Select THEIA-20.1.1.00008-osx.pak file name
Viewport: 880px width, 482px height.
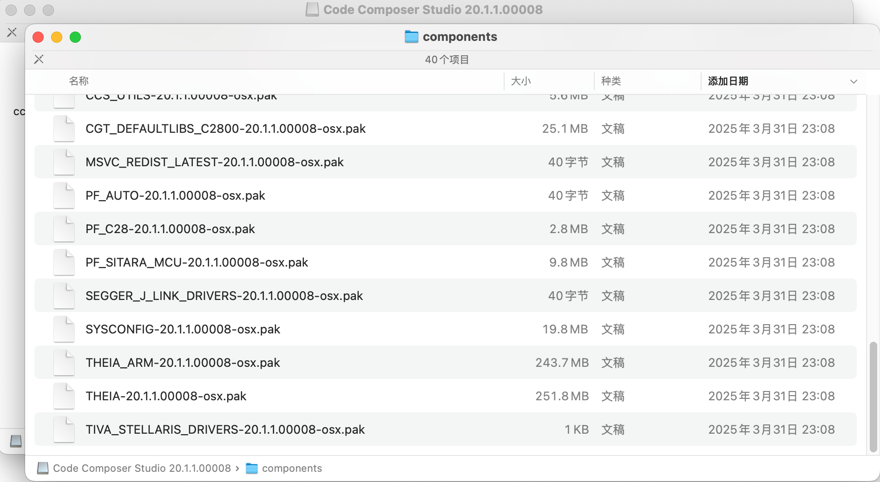click(166, 396)
